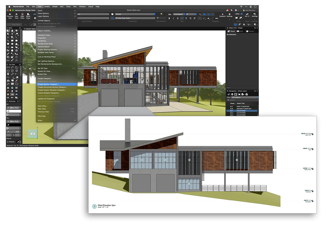Click the Attributes palette help question mark

click(x=20, y=101)
